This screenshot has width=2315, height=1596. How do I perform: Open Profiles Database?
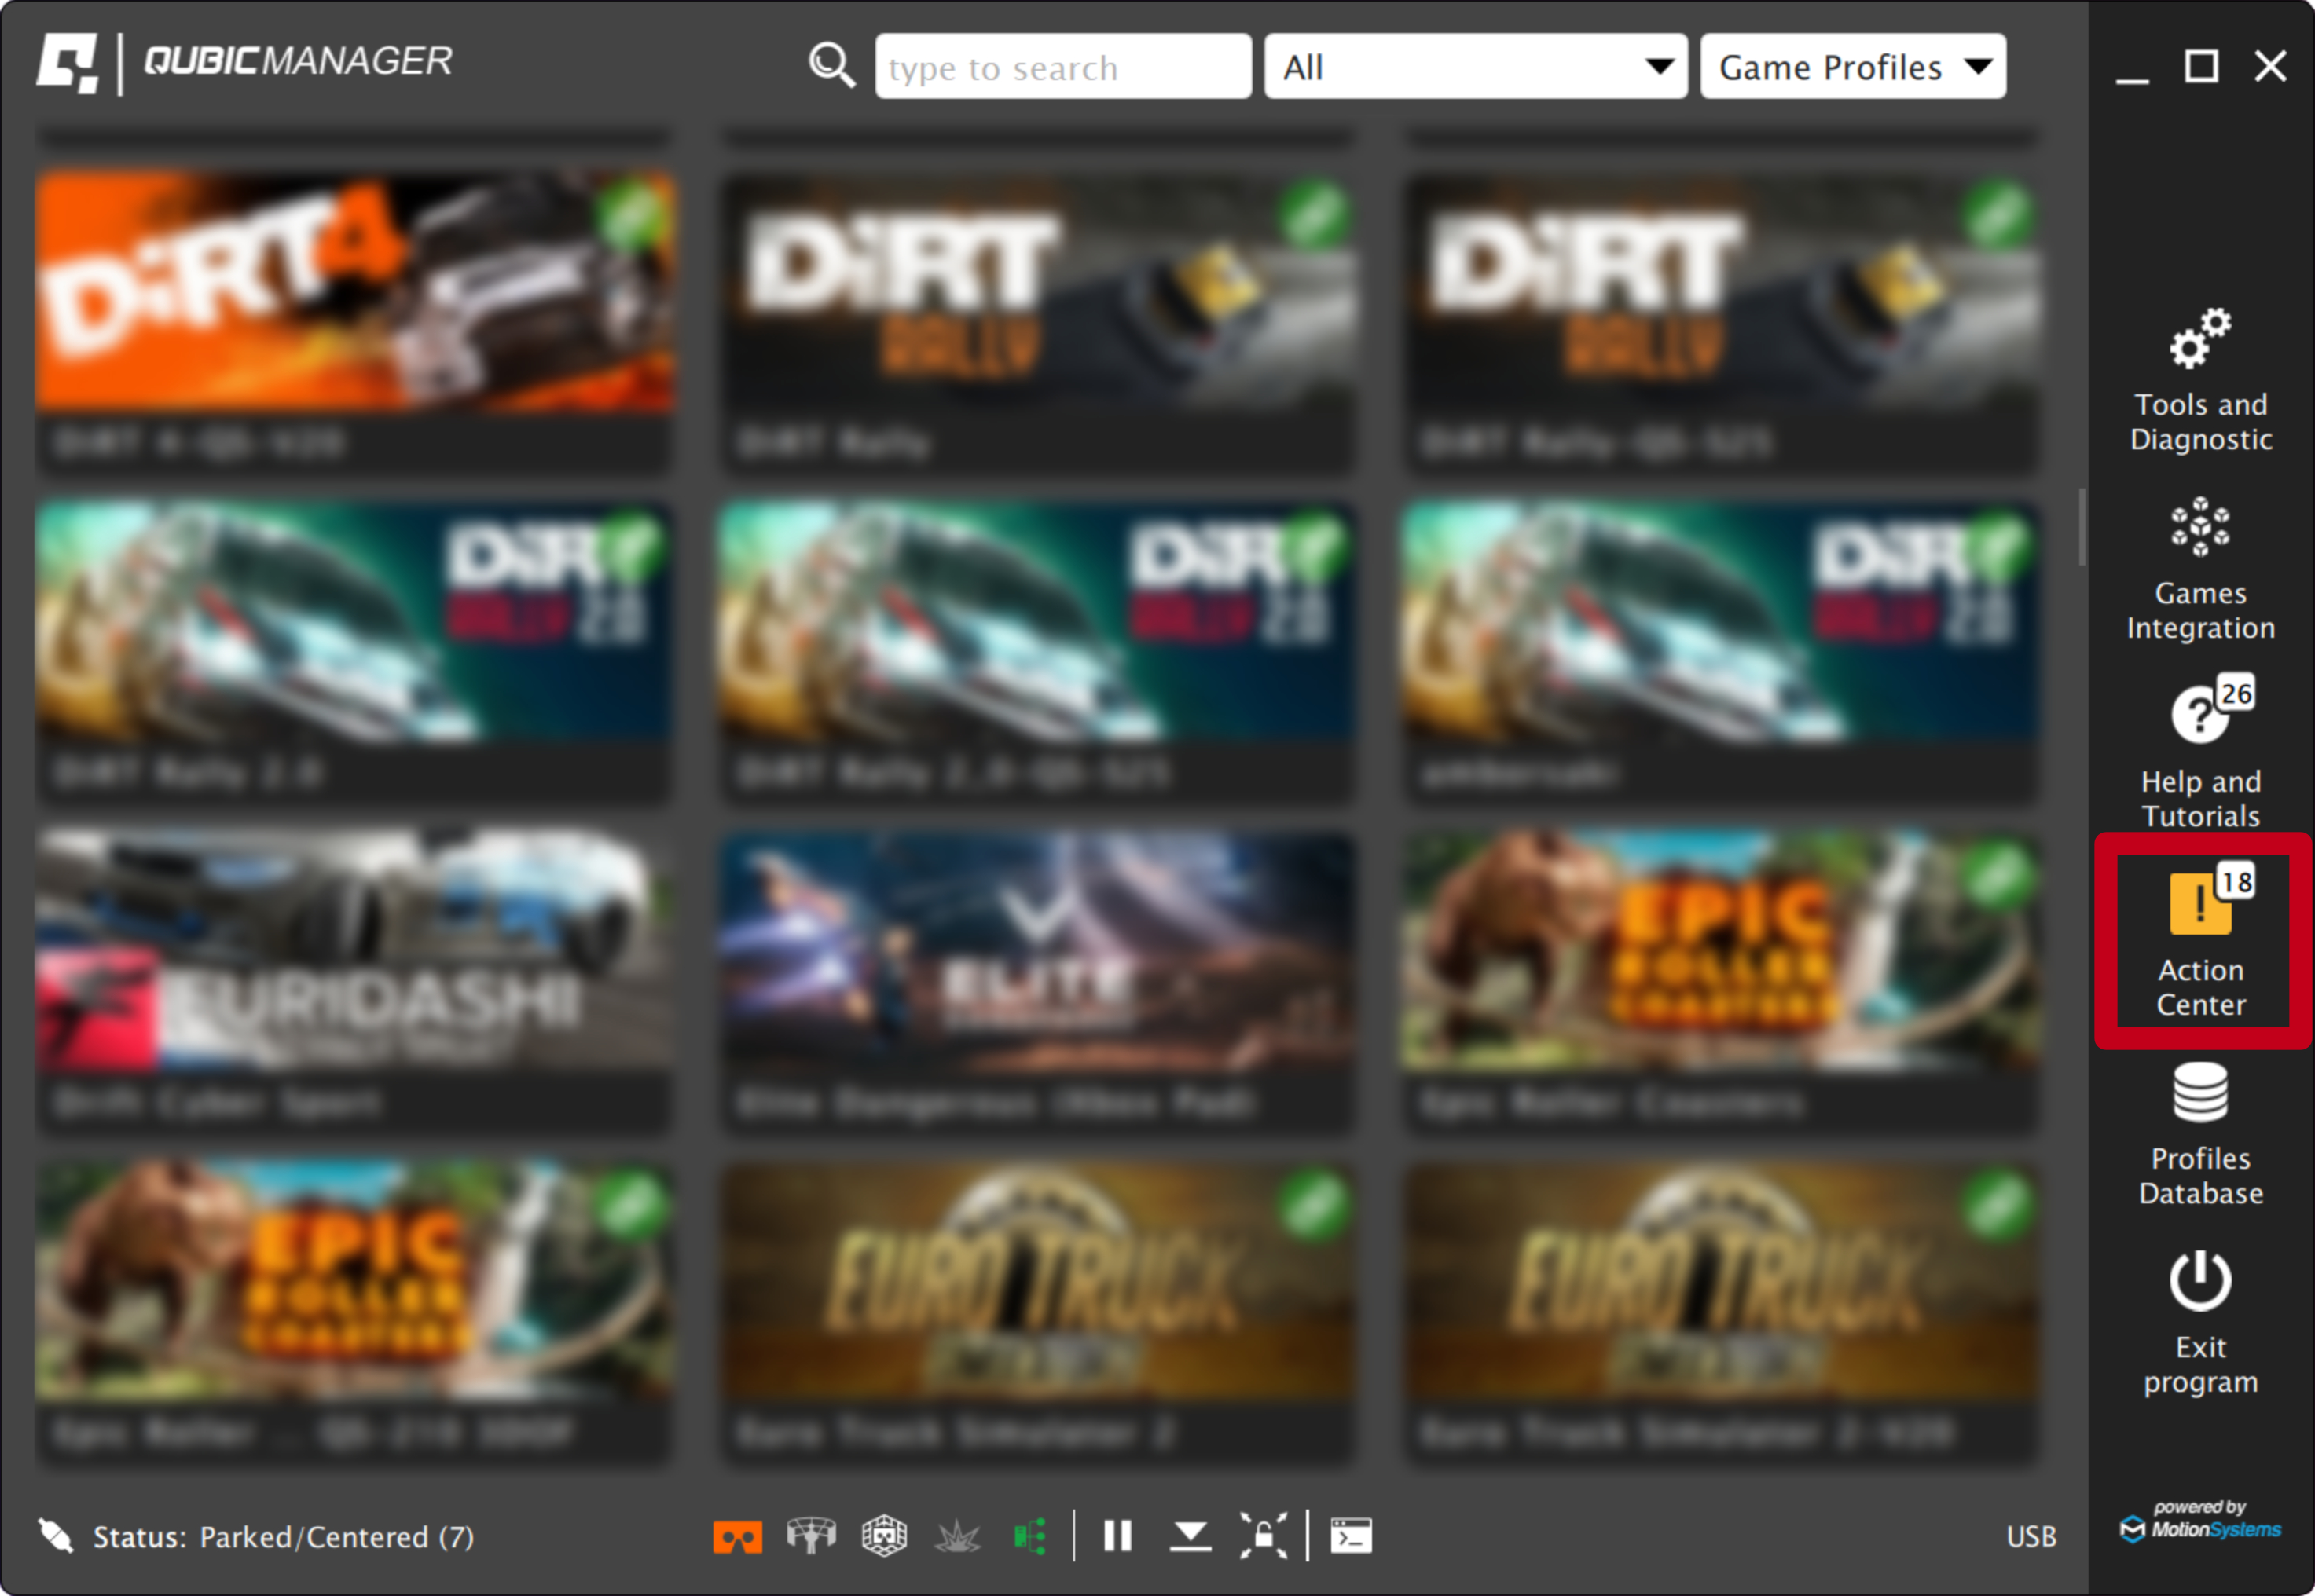[x=2200, y=1133]
